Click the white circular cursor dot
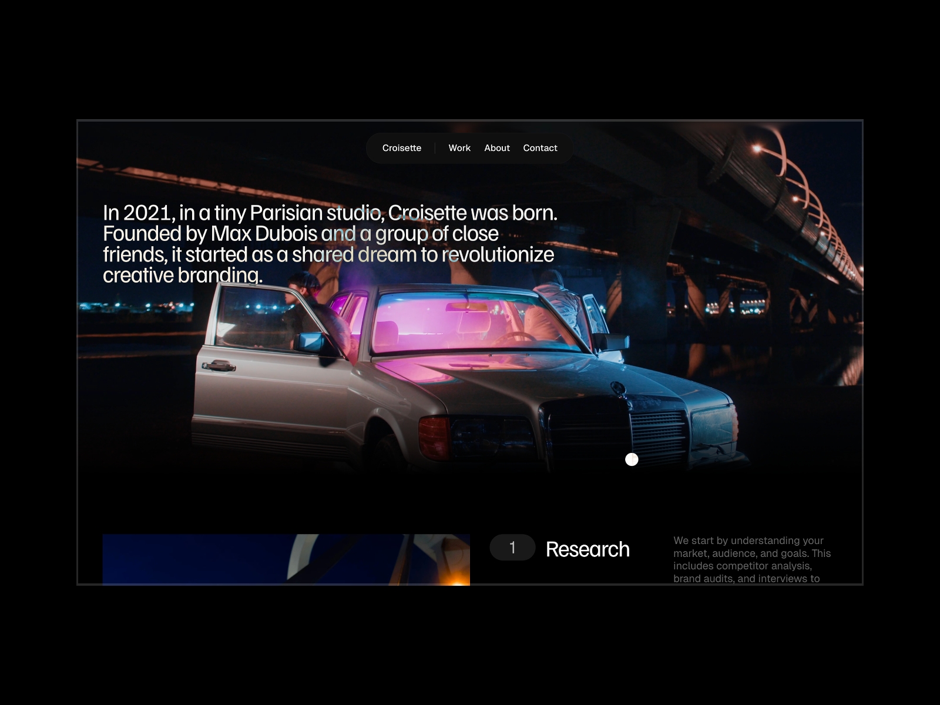 pyautogui.click(x=632, y=459)
